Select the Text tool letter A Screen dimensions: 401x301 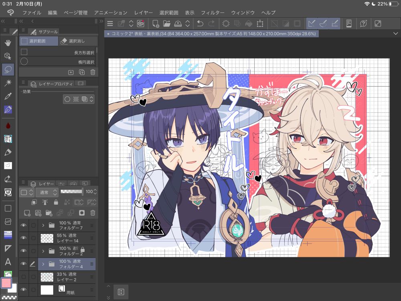pyautogui.click(x=8, y=262)
